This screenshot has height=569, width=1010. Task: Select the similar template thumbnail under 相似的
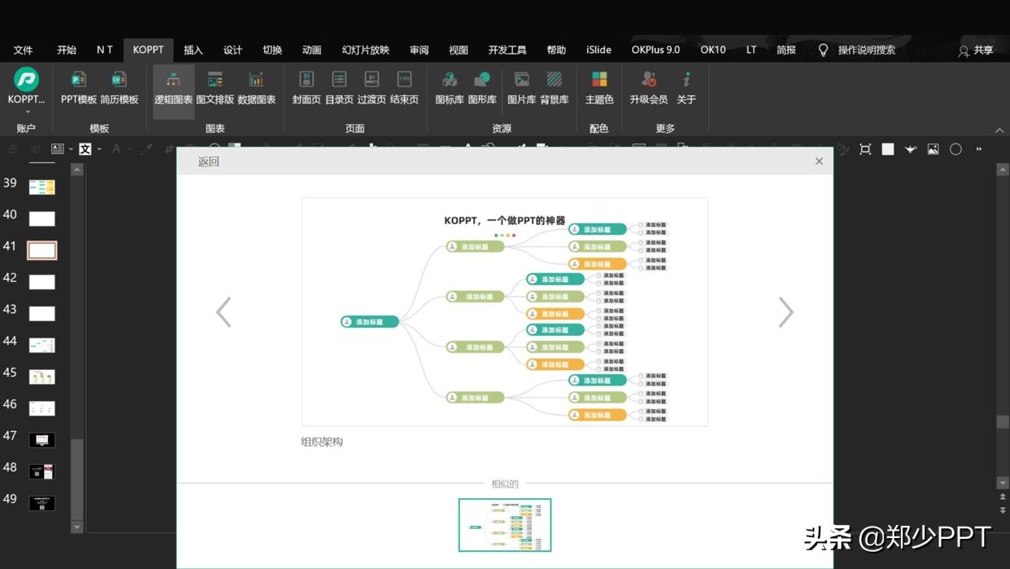505,524
